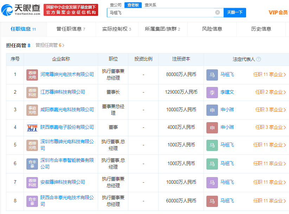This screenshot has height=214, width=289.
Task: Expand 任职 2 家企业 for 李建文
Action: pos(271,92)
